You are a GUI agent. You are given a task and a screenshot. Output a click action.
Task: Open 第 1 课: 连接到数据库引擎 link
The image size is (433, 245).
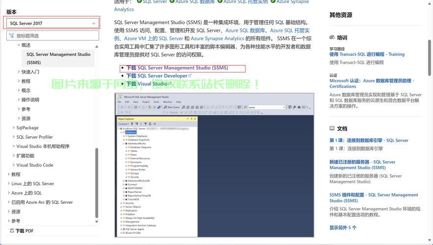click(x=369, y=140)
